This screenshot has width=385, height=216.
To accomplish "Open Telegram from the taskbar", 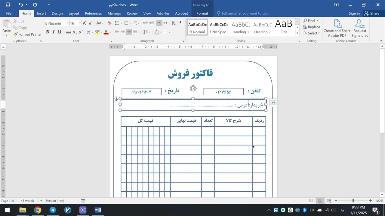I will coord(53,210).
